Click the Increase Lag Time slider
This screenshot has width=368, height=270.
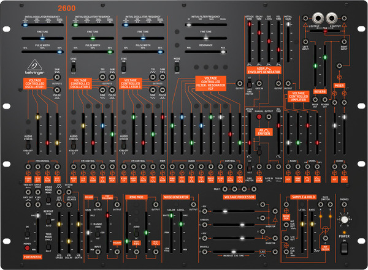[x=234, y=252]
